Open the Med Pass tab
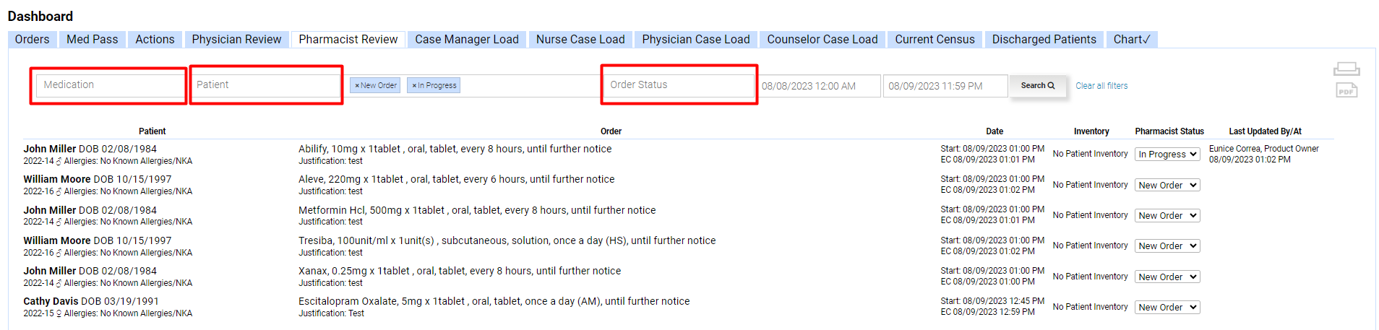 (93, 40)
